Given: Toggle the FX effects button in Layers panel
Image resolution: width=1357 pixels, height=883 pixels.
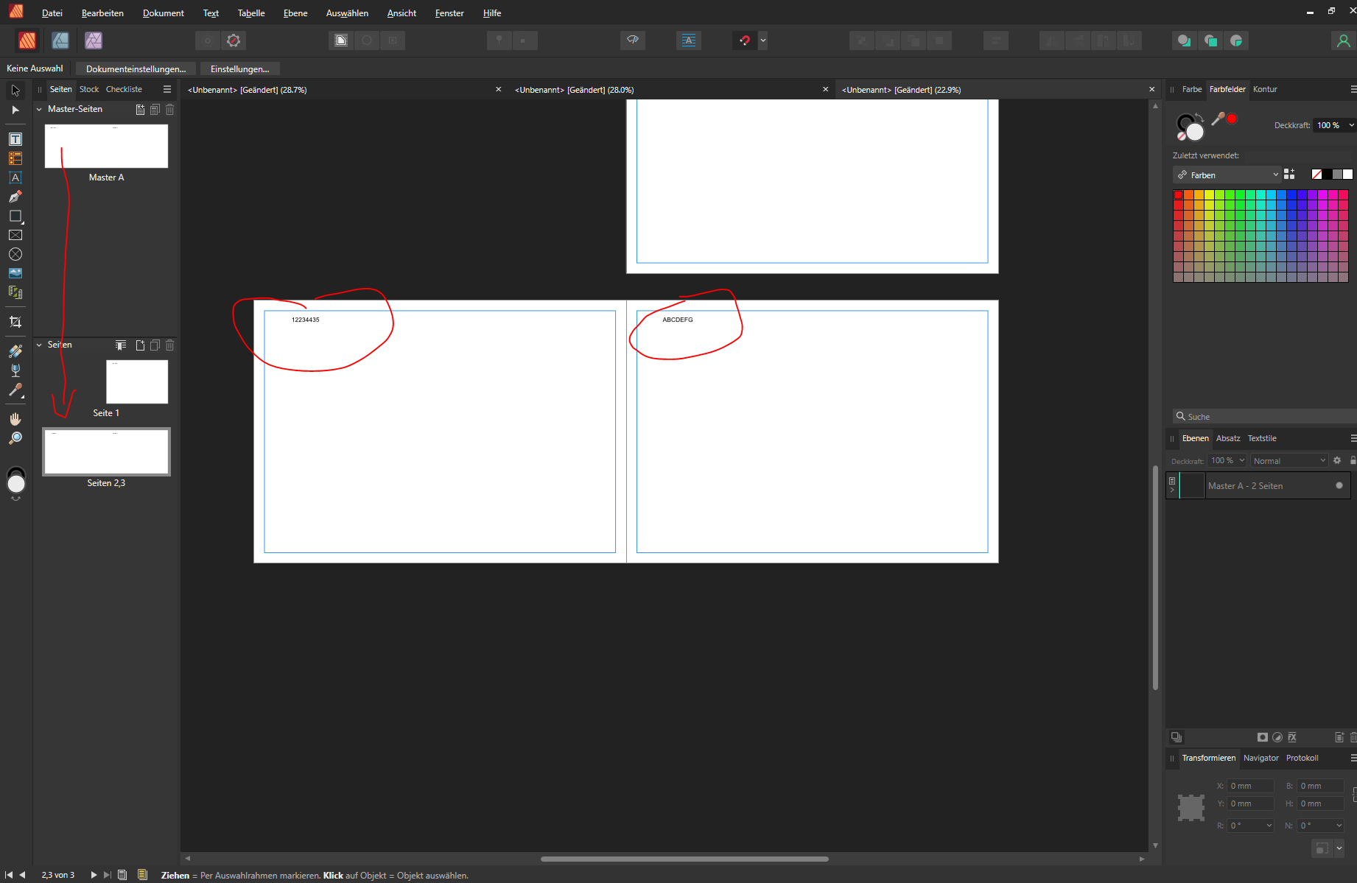Looking at the screenshot, I should pos(1291,737).
